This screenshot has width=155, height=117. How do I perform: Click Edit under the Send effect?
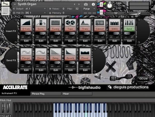tap(129, 41)
